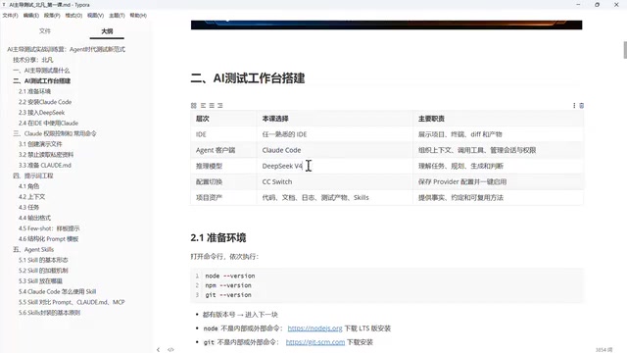Go to 4.2 上下文 outline entry
The image size is (627, 353).
31,196
